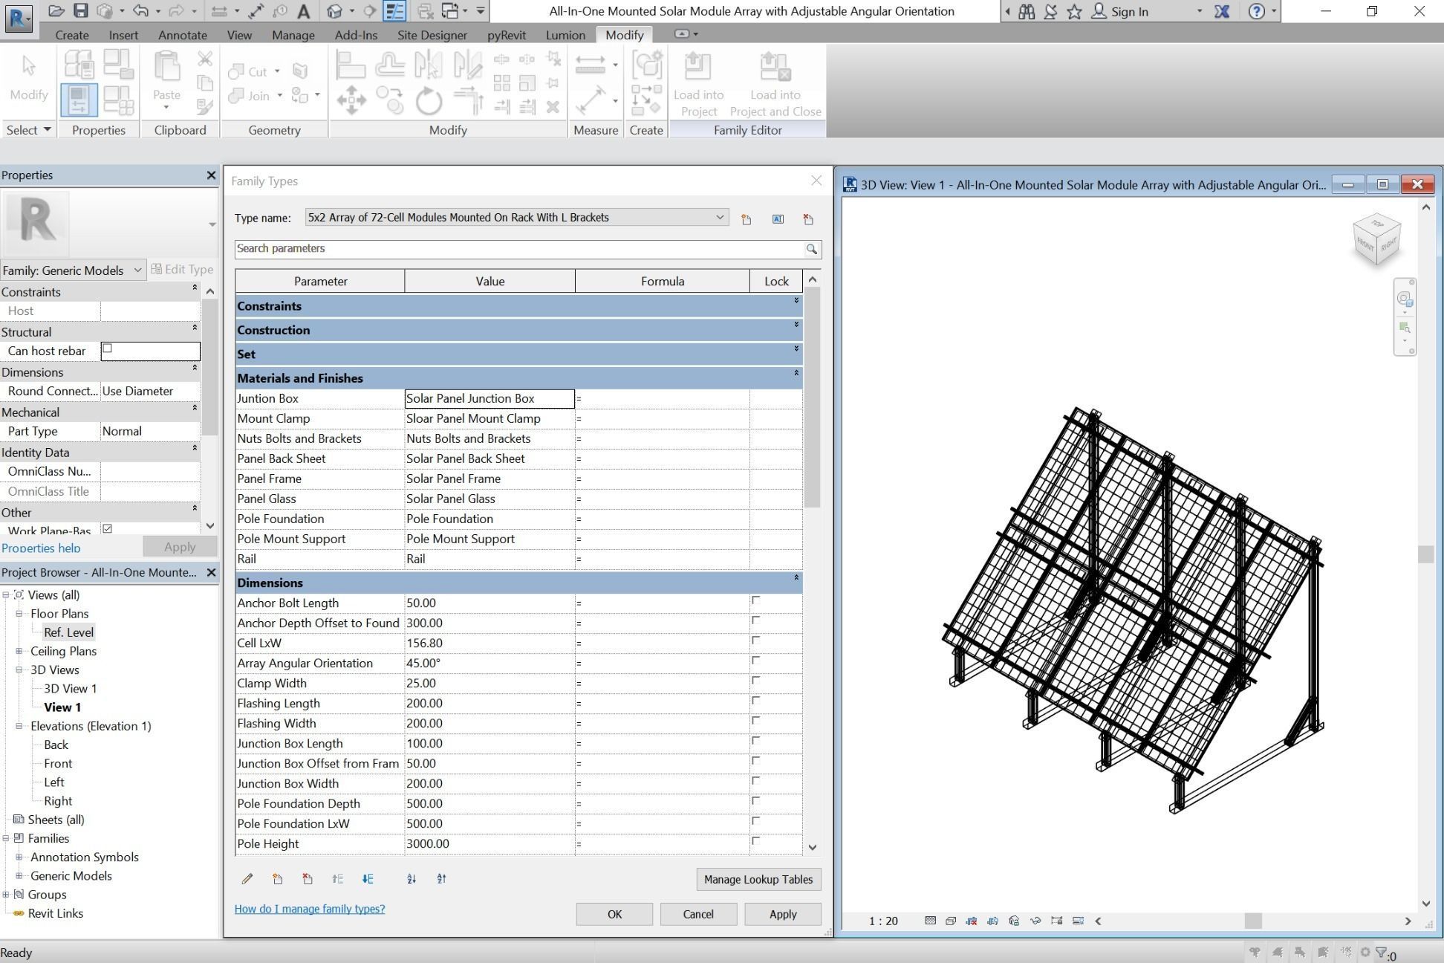Expand Ceiling Plans in Project Browser
Screen dimensions: 1444x963
click(x=19, y=651)
